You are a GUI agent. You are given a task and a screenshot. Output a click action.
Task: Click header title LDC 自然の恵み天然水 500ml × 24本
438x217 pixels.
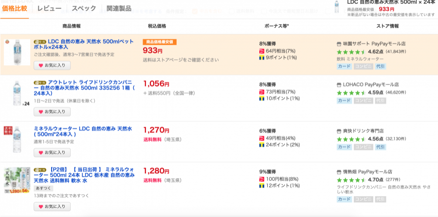click(x=391, y=2)
